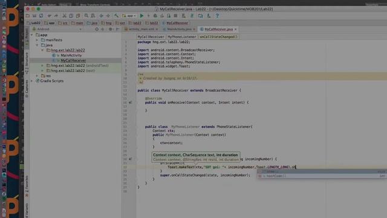
Task: Select the MyCallReceiver.java editor tab
Action: point(218,29)
